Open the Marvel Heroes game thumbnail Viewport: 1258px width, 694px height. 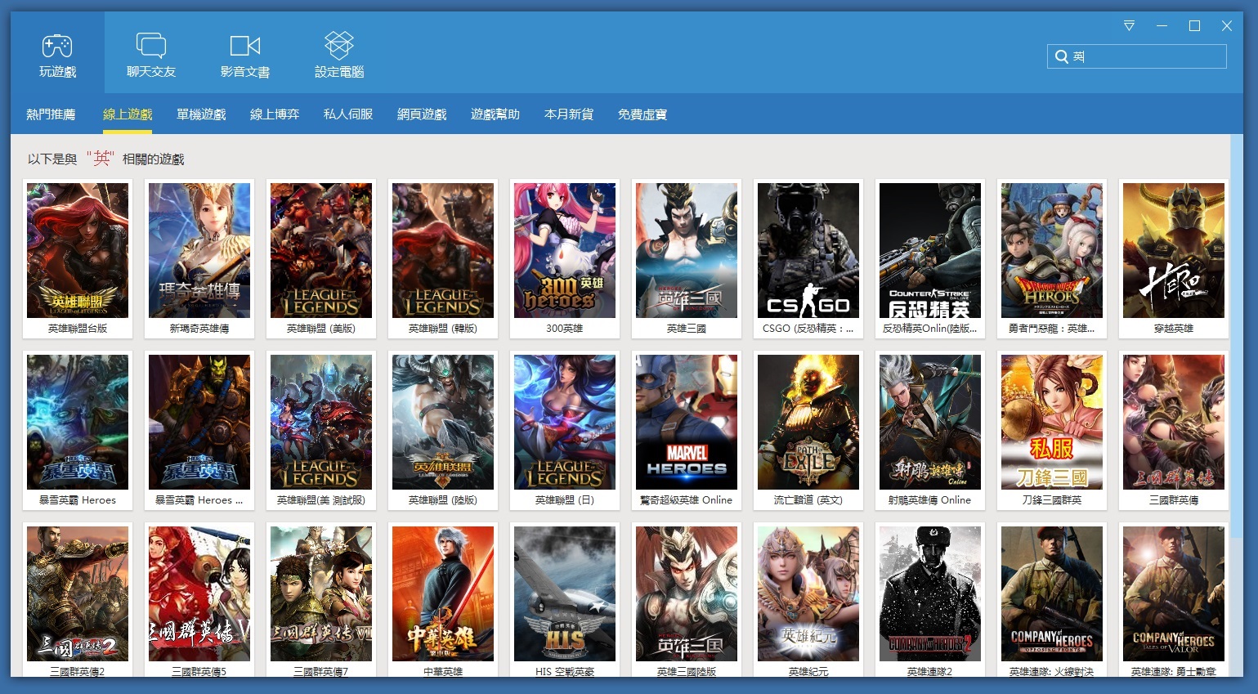coord(687,422)
